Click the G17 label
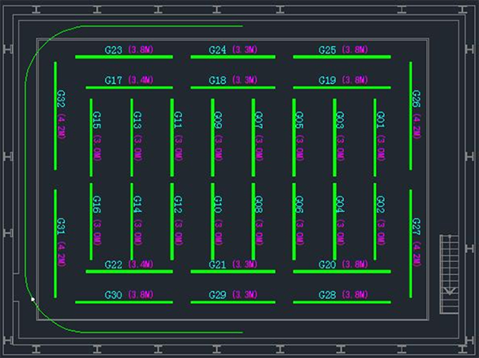Screen dimensions: 479x358 113,81
